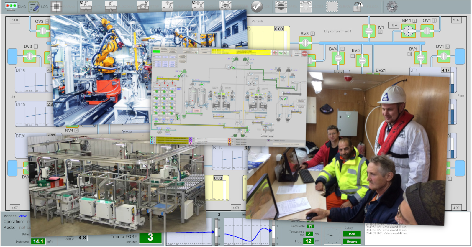
Task: Open settings via the gear icon
Action: click(x=392, y=6)
